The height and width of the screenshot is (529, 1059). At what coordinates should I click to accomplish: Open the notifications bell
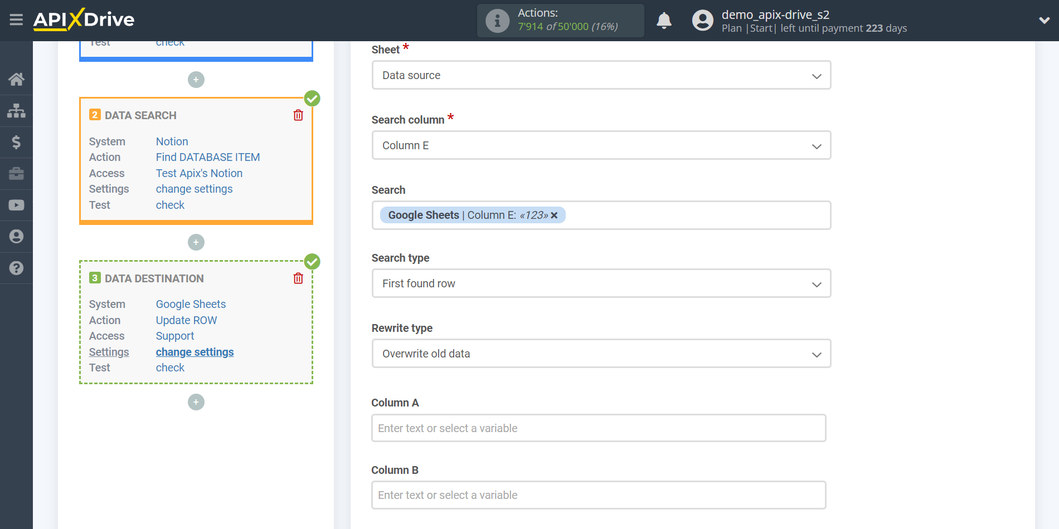point(664,21)
